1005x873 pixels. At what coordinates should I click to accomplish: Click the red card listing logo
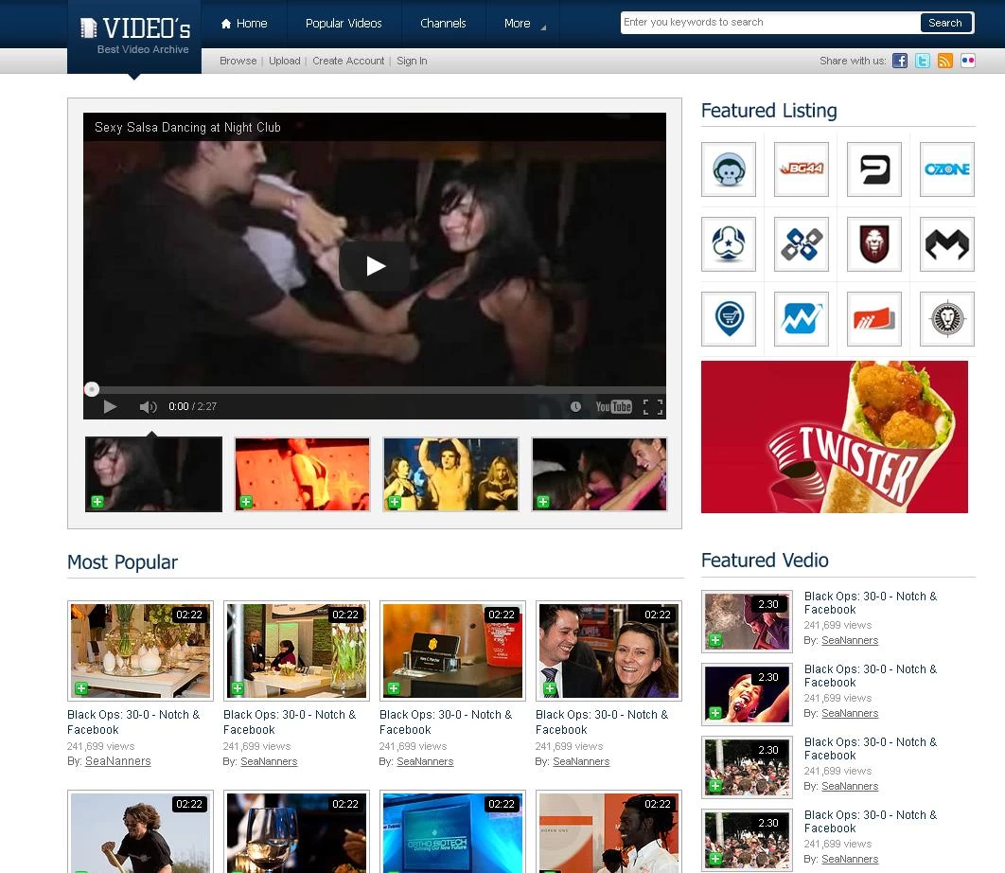pyautogui.click(x=874, y=319)
